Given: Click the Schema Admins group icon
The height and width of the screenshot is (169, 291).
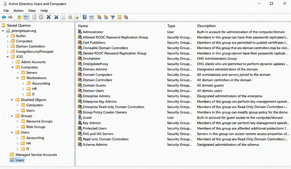Looking at the screenshot, I should click(x=80, y=145).
